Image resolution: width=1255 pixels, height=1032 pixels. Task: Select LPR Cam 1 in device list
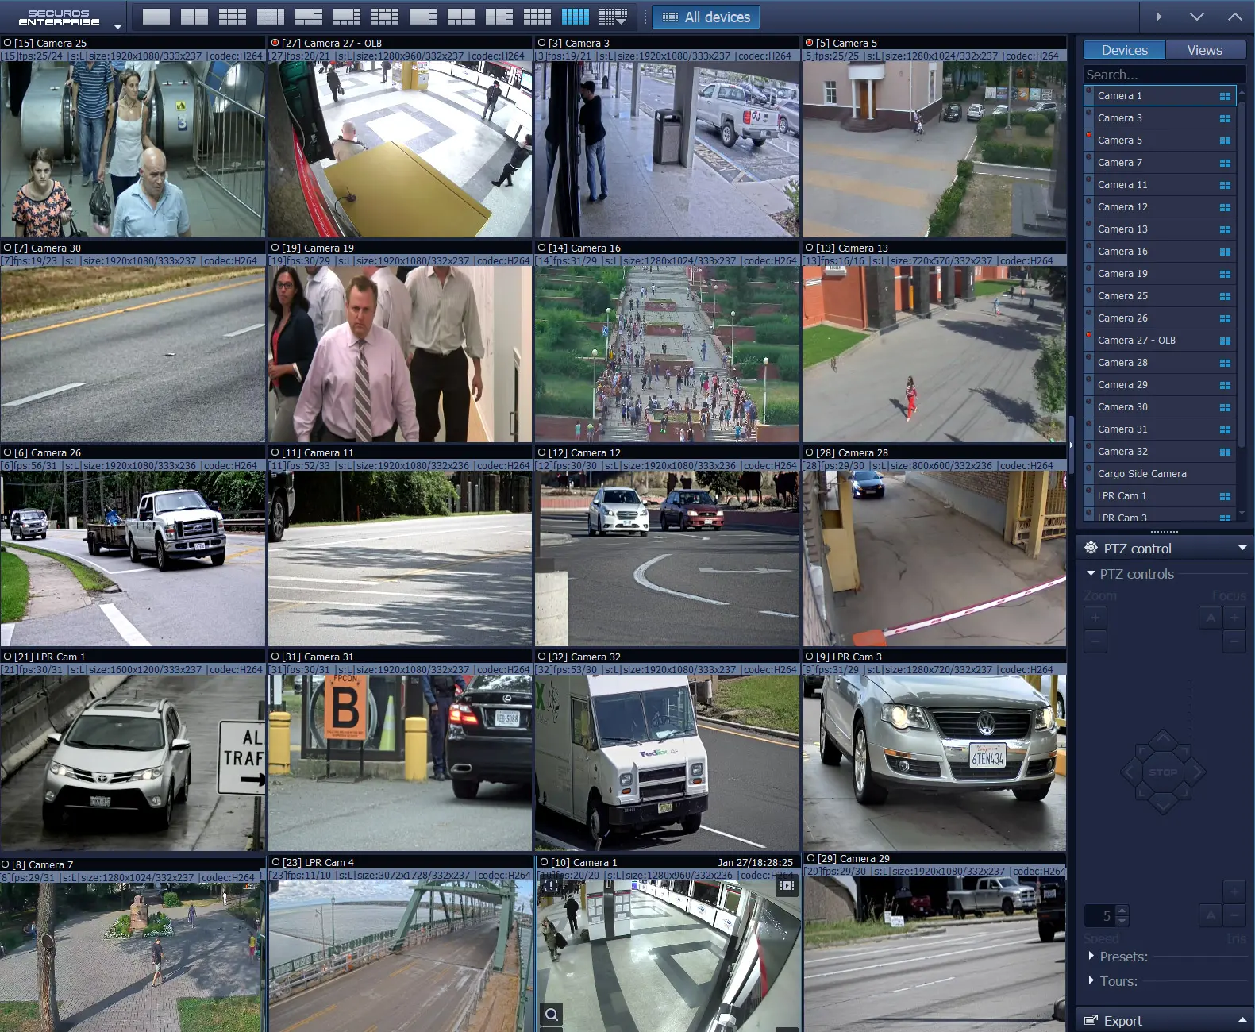1160,495
